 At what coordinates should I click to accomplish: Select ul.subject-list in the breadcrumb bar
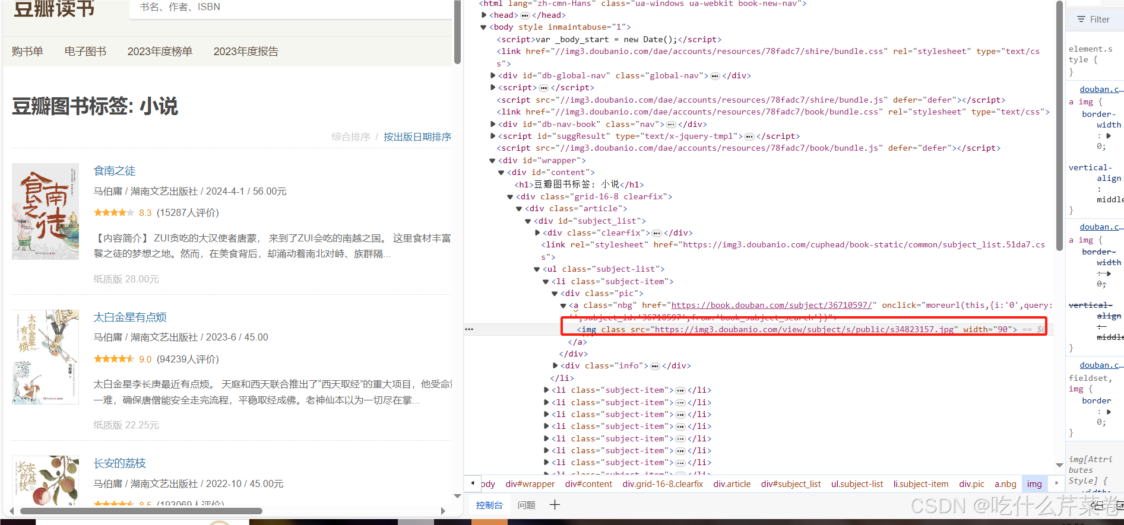point(857,484)
